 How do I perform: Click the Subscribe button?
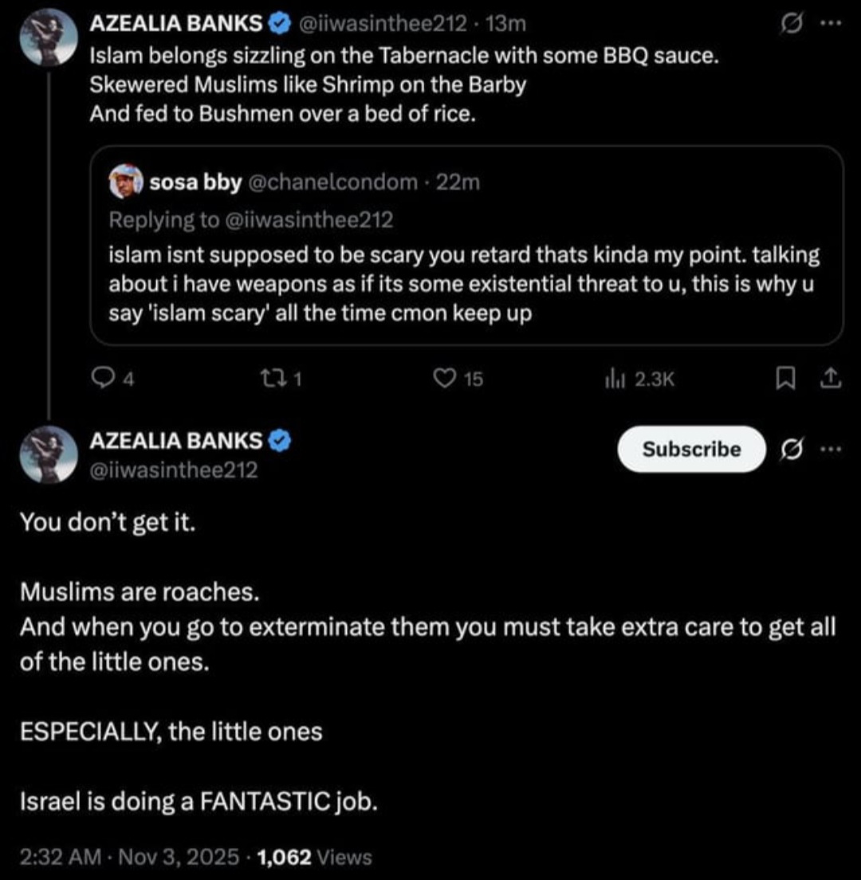(x=691, y=449)
